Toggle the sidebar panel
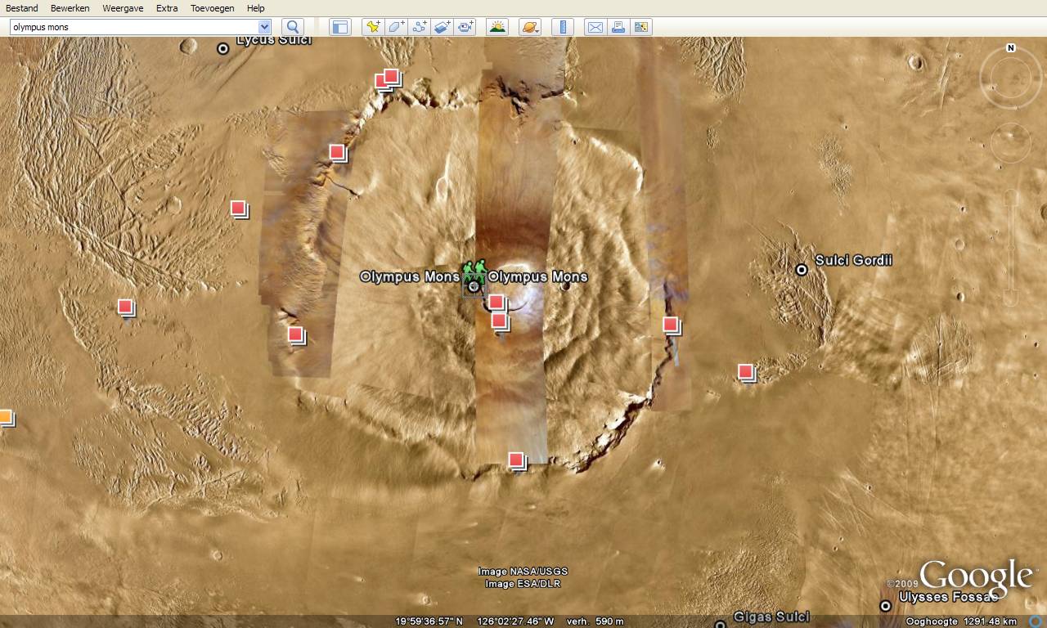 339,27
